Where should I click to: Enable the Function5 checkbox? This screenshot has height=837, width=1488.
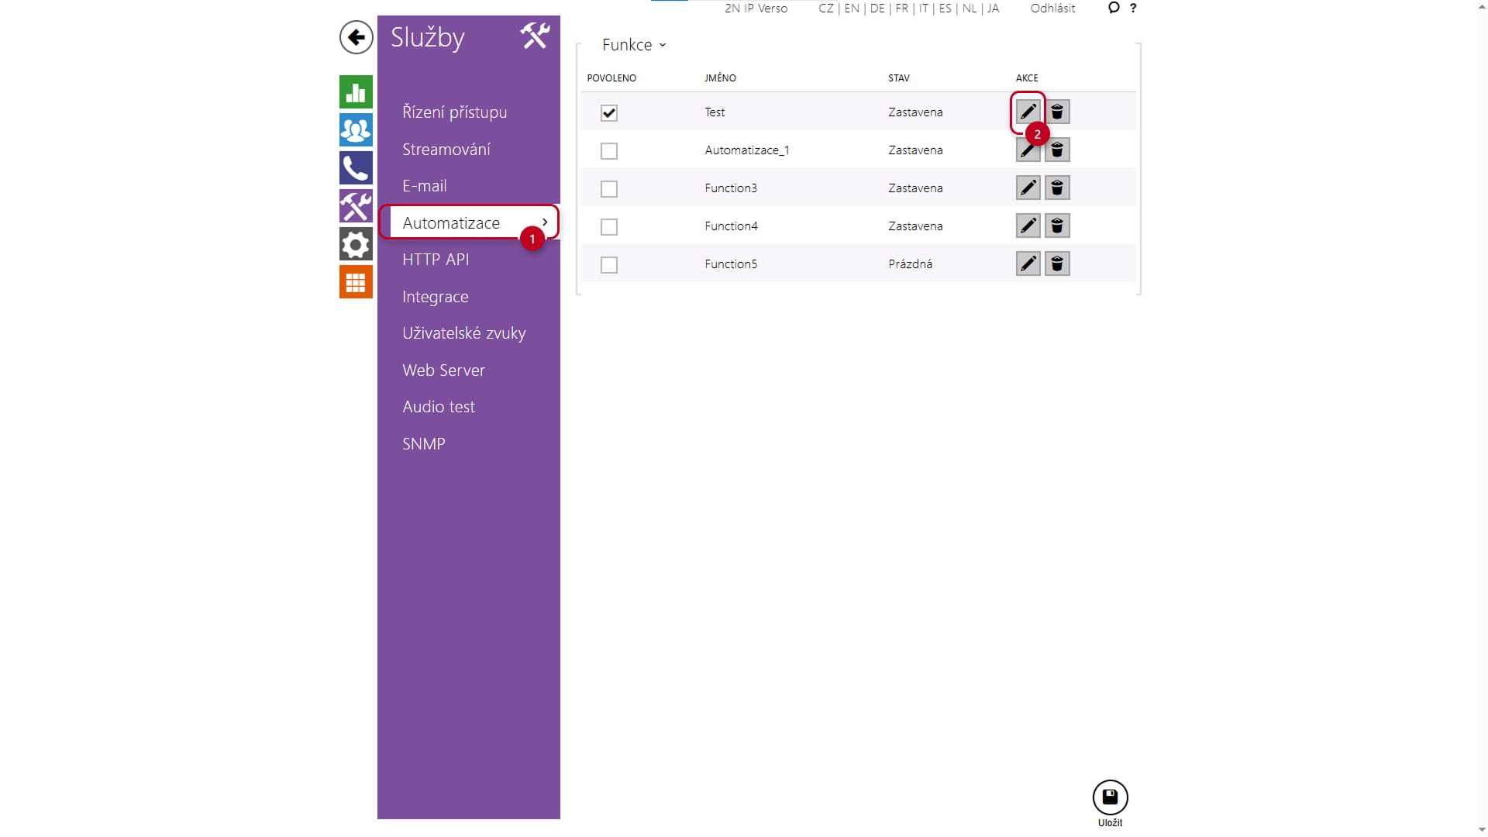(609, 265)
